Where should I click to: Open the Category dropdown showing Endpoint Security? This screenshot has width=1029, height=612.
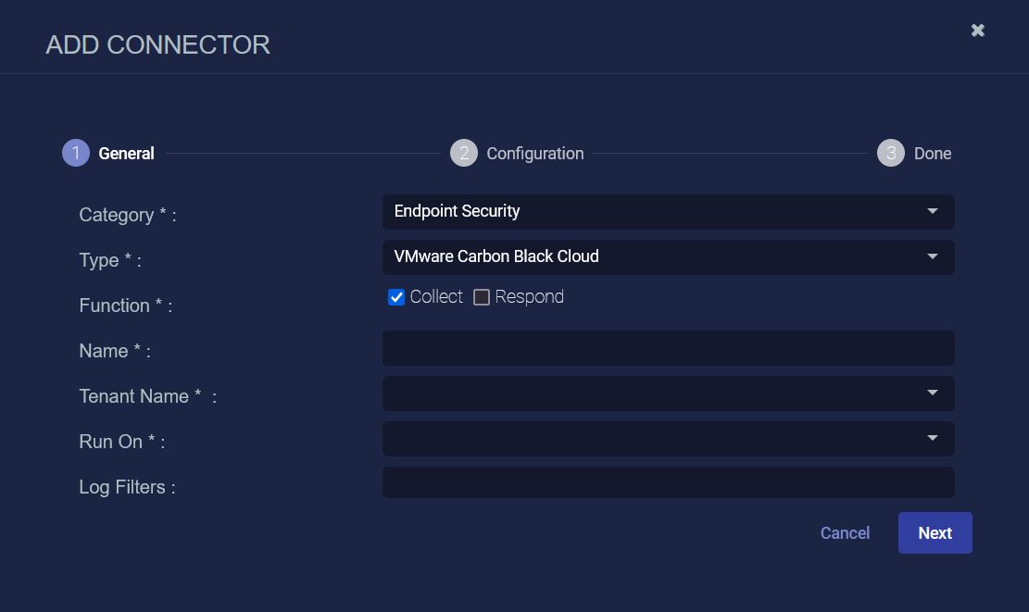[x=668, y=212]
